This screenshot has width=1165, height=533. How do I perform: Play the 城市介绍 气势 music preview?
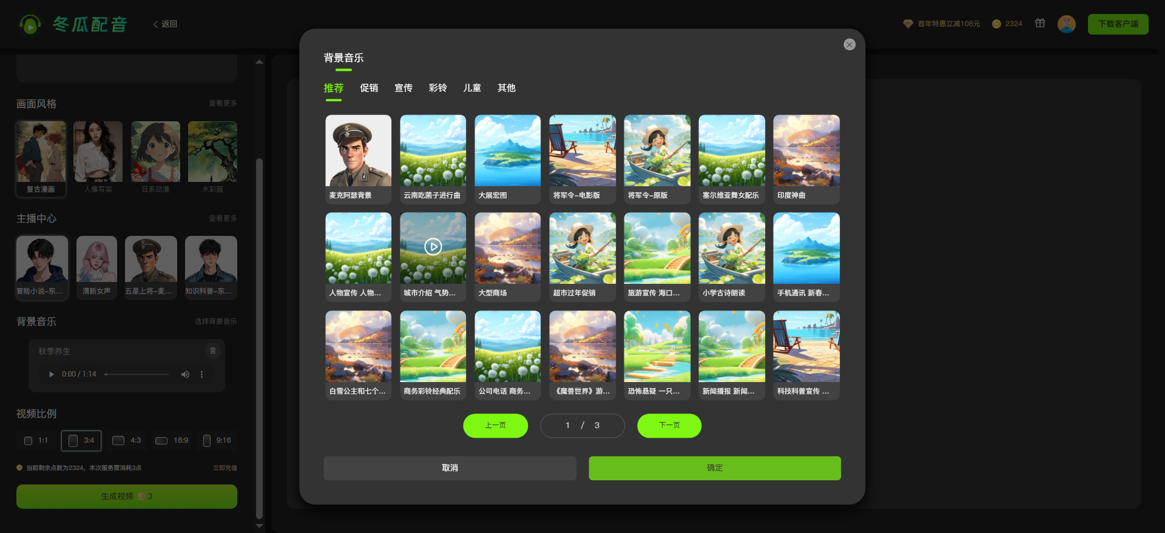pyautogui.click(x=433, y=247)
